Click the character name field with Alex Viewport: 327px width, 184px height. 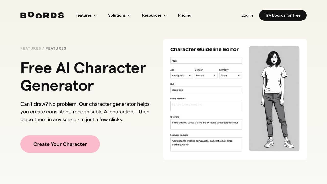pyautogui.click(x=206, y=61)
